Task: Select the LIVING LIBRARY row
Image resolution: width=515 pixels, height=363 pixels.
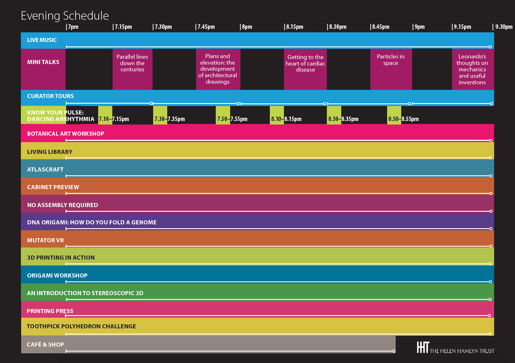Action: pos(257,151)
